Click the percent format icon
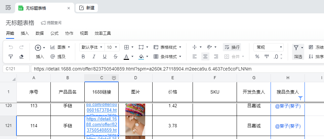The width and height of the screenshot is (324, 139). [257, 56]
